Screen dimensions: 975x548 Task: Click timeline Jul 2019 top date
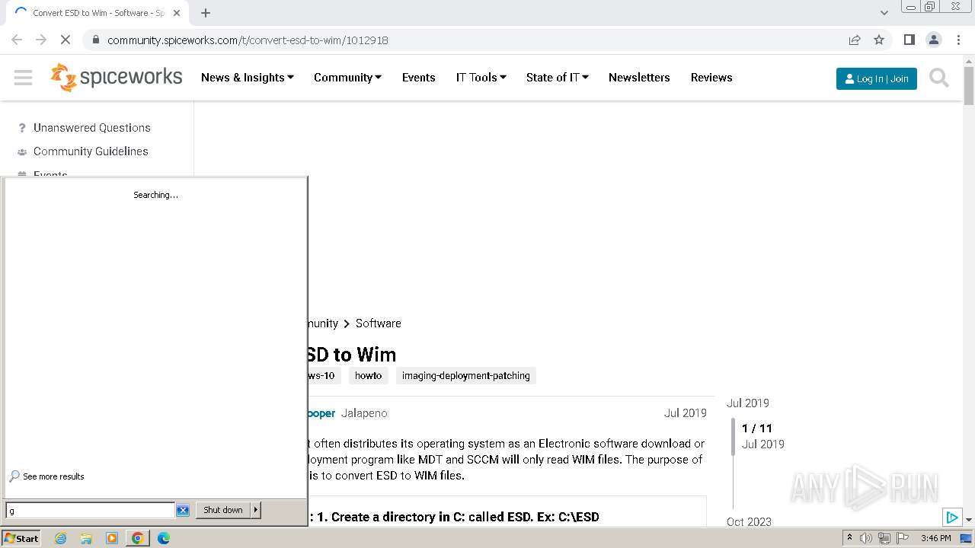tap(747, 403)
